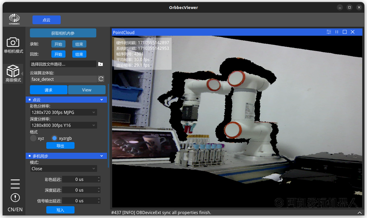This screenshot has width=367, height=218.
Task: Open PointCloud settings sliders icon
Action: (329, 32)
